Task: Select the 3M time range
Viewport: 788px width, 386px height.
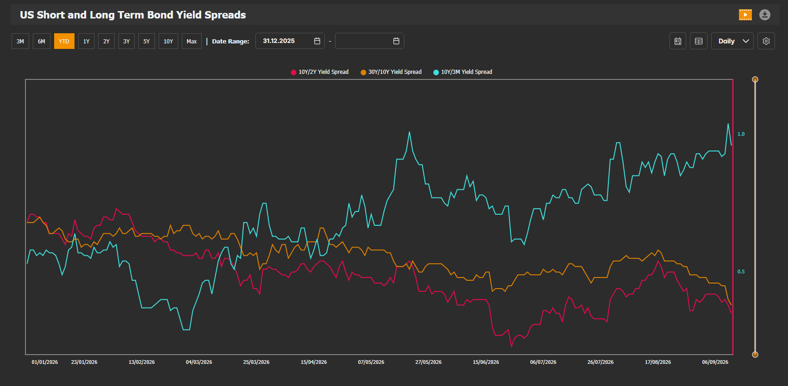Action: tap(20, 41)
